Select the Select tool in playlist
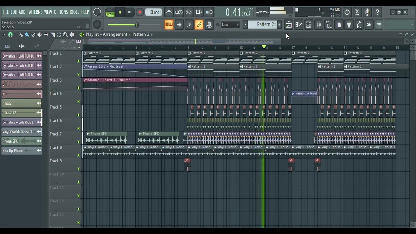Viewport: 416px width, 234px height. pos(59,34)
